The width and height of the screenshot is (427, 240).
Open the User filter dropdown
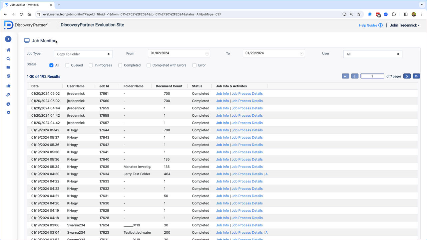372,54
